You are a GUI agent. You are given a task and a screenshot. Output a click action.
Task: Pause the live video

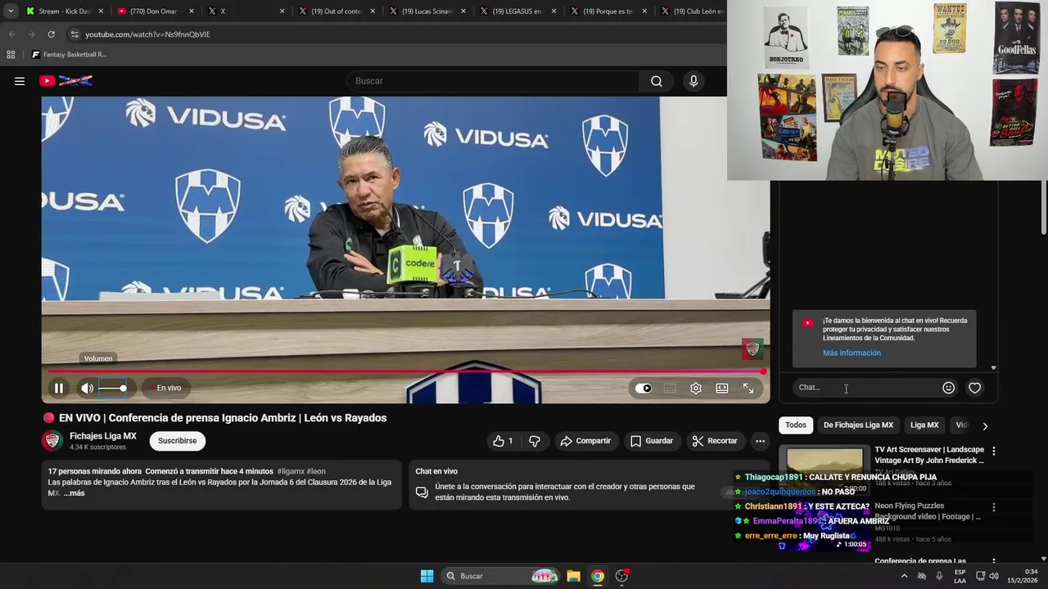(x=59, y=389)
